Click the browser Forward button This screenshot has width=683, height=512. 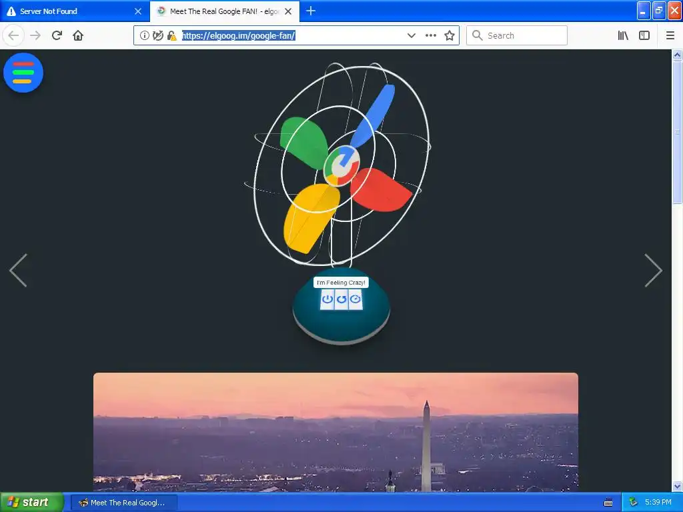[35, 35]
